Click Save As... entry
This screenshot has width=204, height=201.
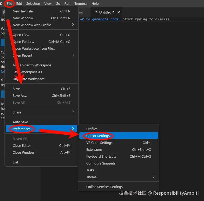click(42, 96)
